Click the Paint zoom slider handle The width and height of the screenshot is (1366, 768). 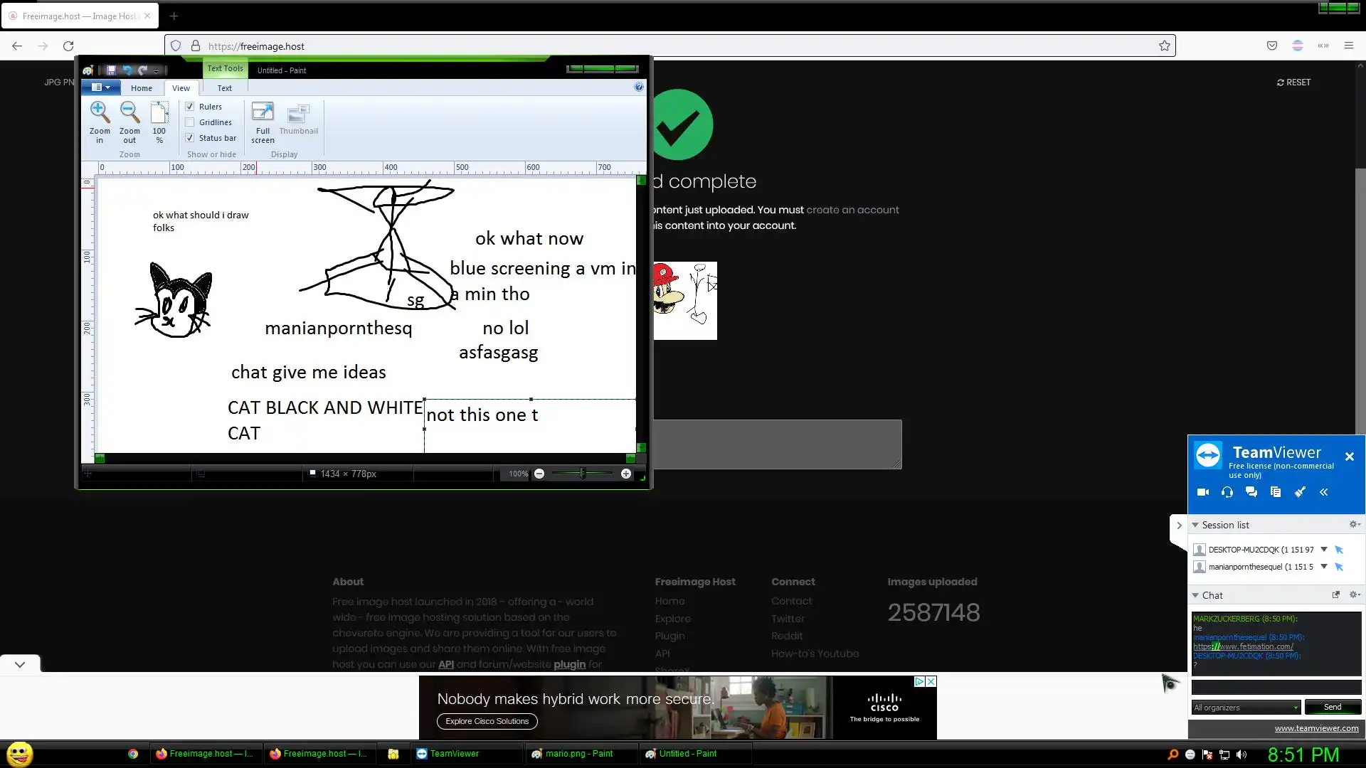coord(583,474)
